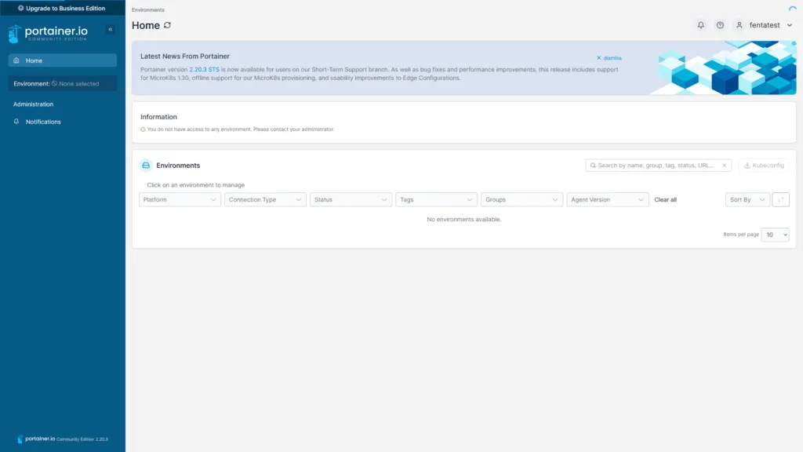Click the Environments panel icon
803x452 pixels.
coord(144,165)
